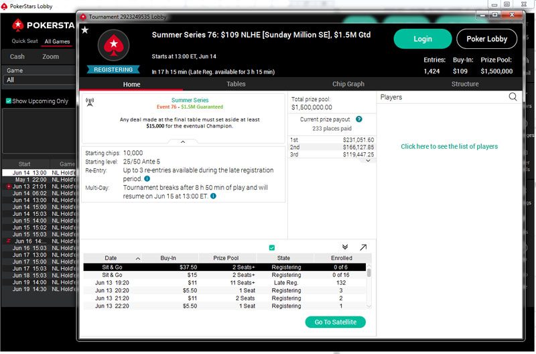Viewport: 536px width, 354px height.
Task: Click the Start column header in main lobby
Action: [25, 164]
